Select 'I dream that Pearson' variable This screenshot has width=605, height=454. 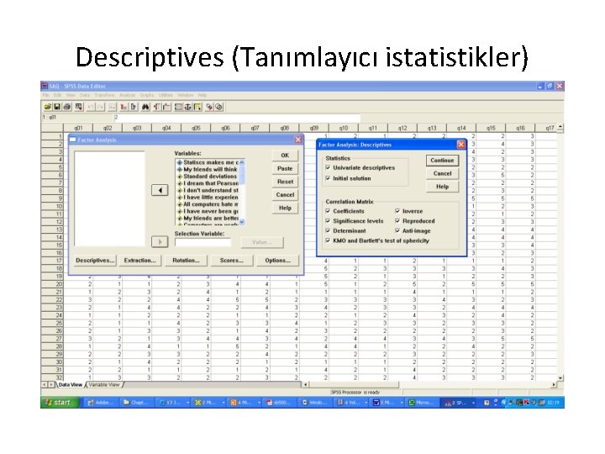tap(208, 183)
